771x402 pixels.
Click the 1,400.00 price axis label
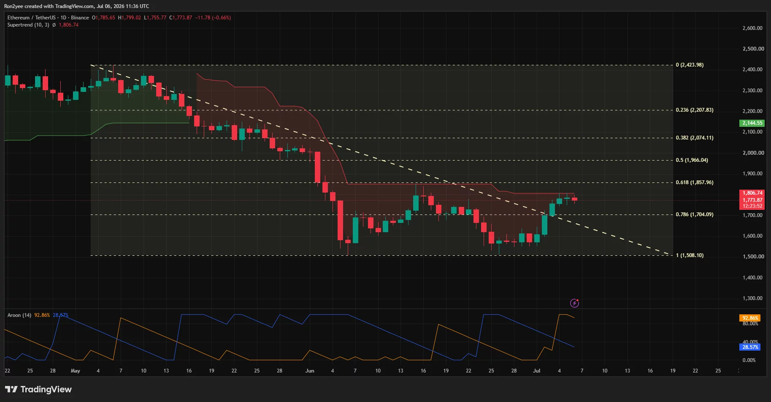pyautogui.click(x=752, y=278)
